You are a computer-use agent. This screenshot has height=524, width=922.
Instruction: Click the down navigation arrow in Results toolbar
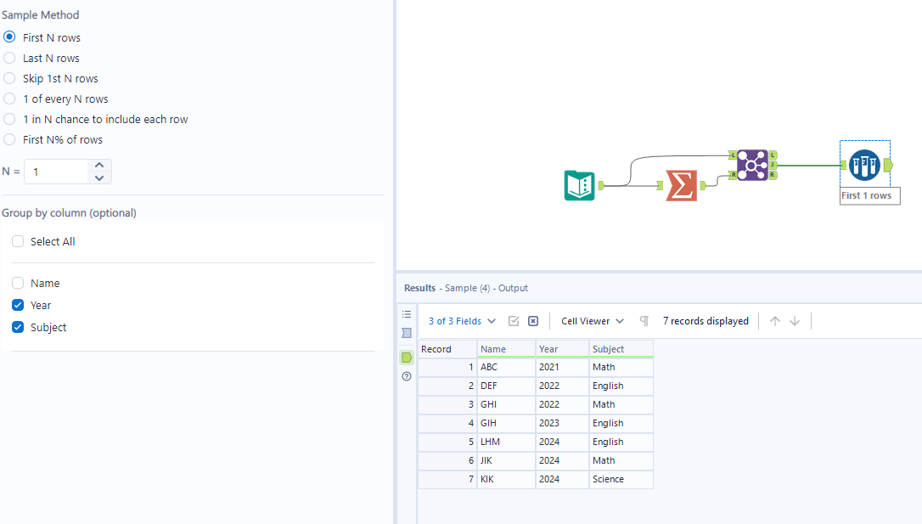tap(794, 321)
